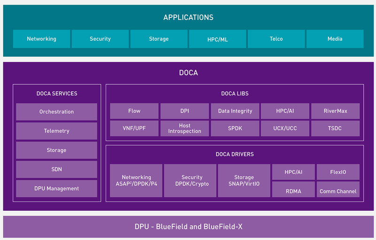Viewport: 376px width, 240px height.
Task: Click the DPU Management service box
Action: (x=56, y=189)
